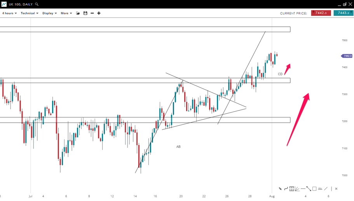Click the teal buy price 7443.3 button
The width and height of the screenshot is (354, 201).
(x=344, y=13)
